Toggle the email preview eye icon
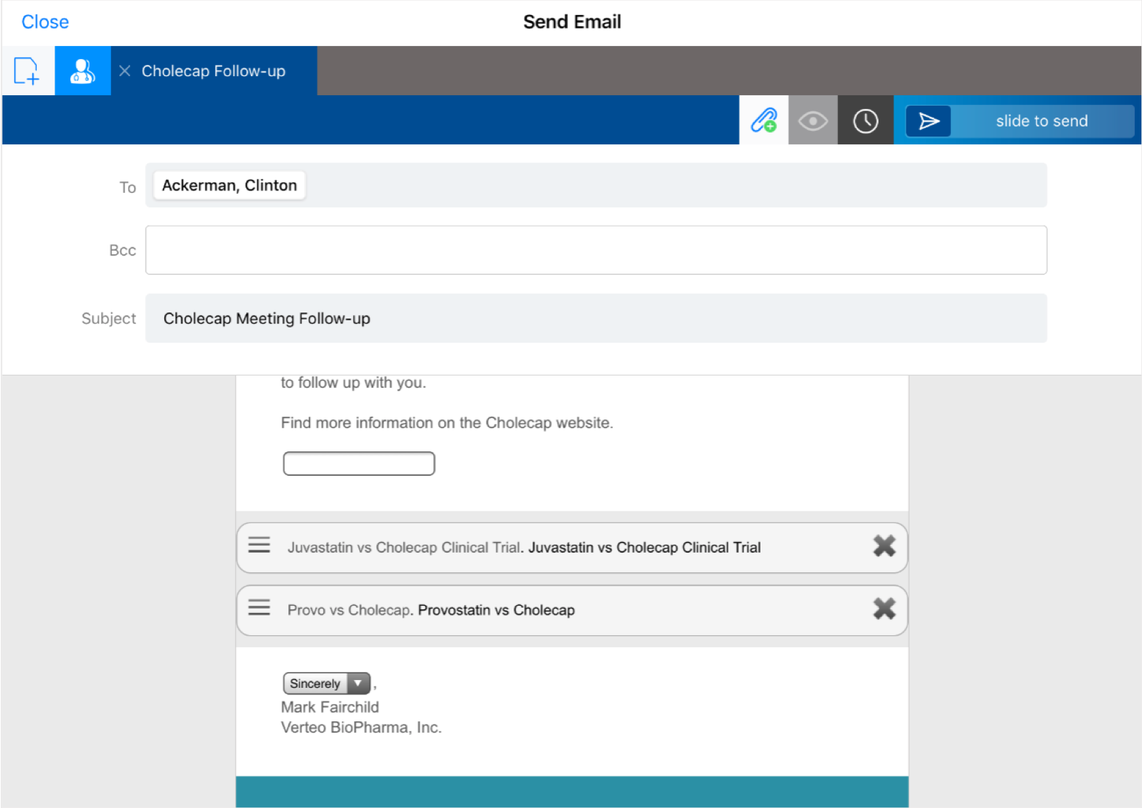Screen dimensions: 1142x808 tap(812, 121)
